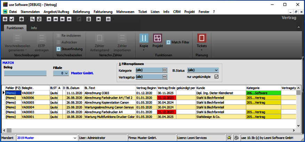Toggle the Steuerfindung option

58,49
